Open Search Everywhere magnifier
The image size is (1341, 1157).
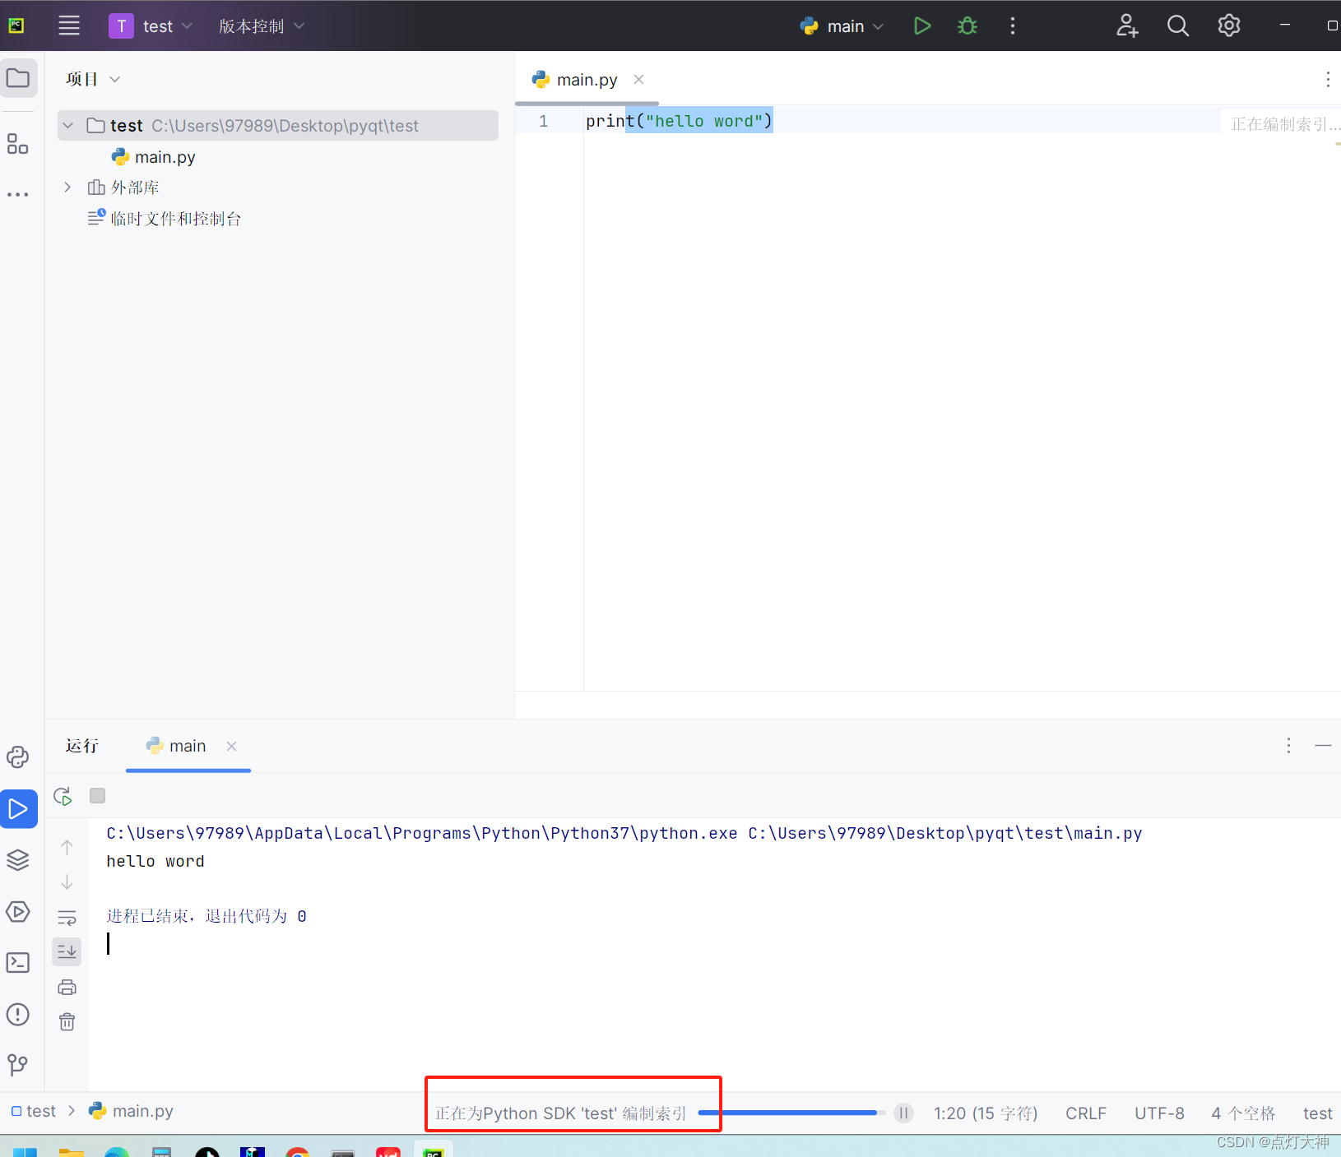1178,25
